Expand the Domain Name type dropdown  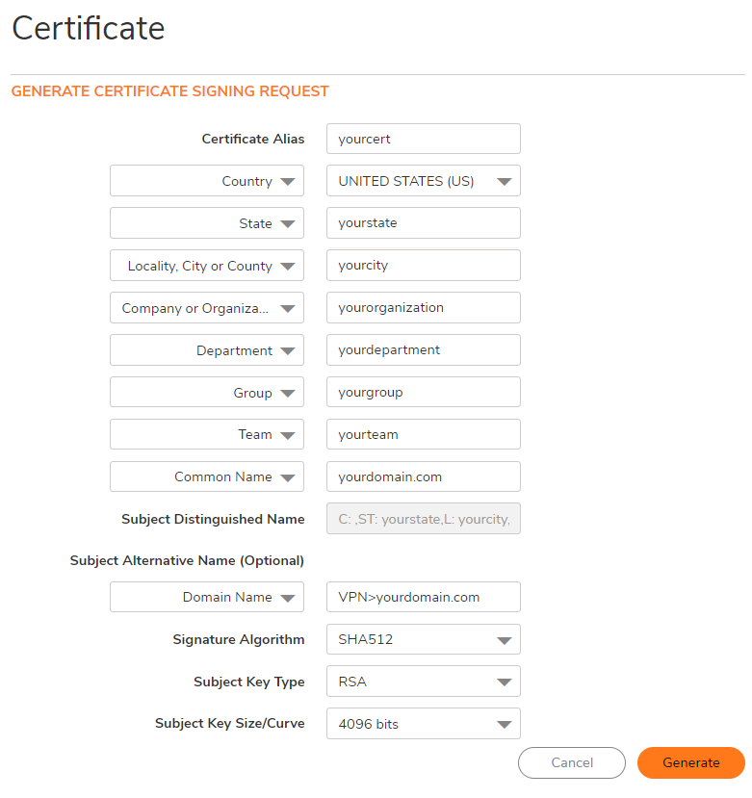pyautogui.click(x=207, y=597)
